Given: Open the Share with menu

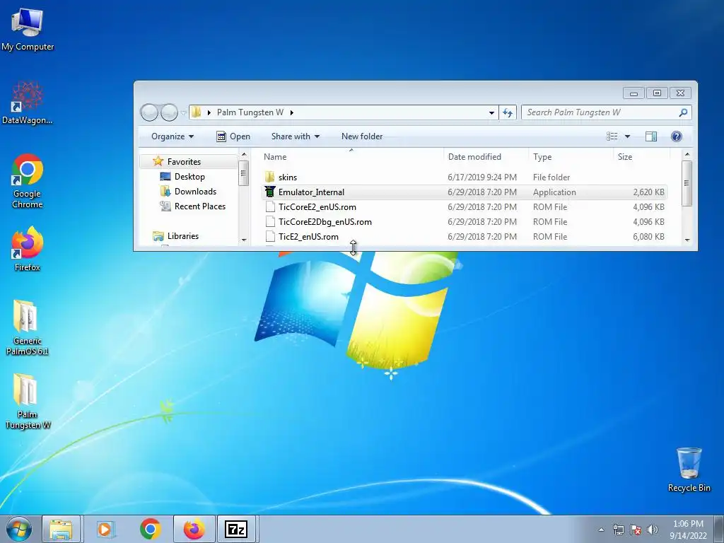Looking at the screenshot, I should [x=296, y=136].
